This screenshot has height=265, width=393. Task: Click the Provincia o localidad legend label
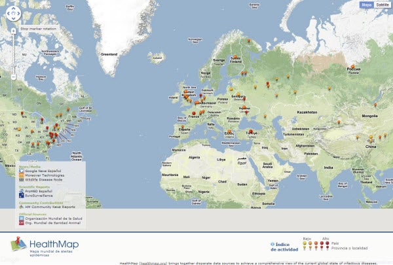349,248
